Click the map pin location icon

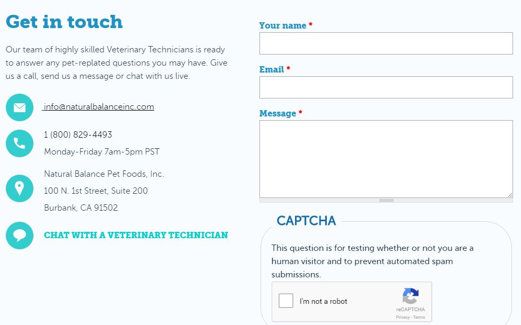(x=20, y=188)
